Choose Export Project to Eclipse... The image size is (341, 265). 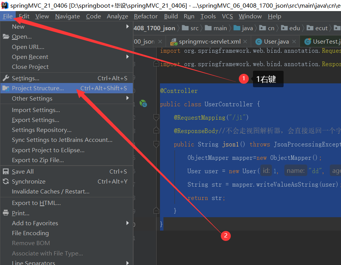[67, 150]
